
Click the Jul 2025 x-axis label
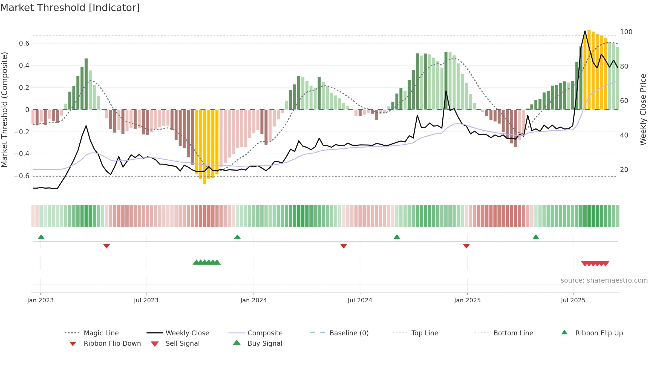tap(573, 300)
